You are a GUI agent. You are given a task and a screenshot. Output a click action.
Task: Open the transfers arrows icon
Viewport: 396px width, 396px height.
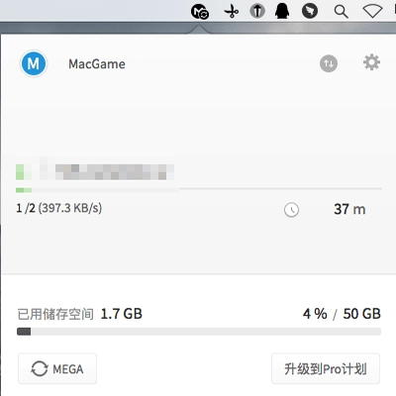pos(329,63)
